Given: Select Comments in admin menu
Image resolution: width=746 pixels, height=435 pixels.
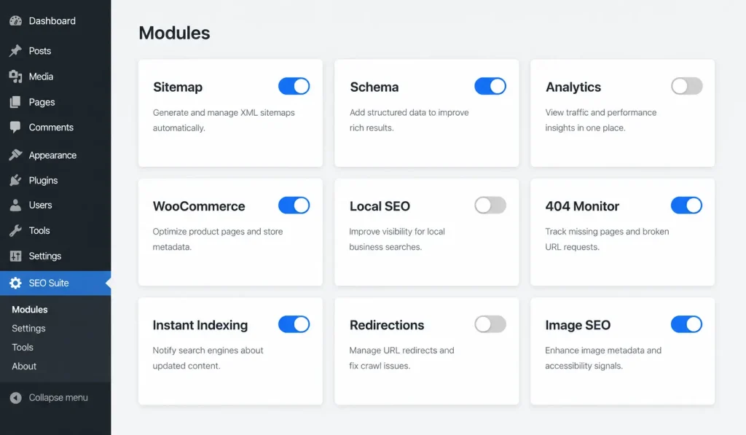Looking at the screenshot, I should (x=52, y=128).
